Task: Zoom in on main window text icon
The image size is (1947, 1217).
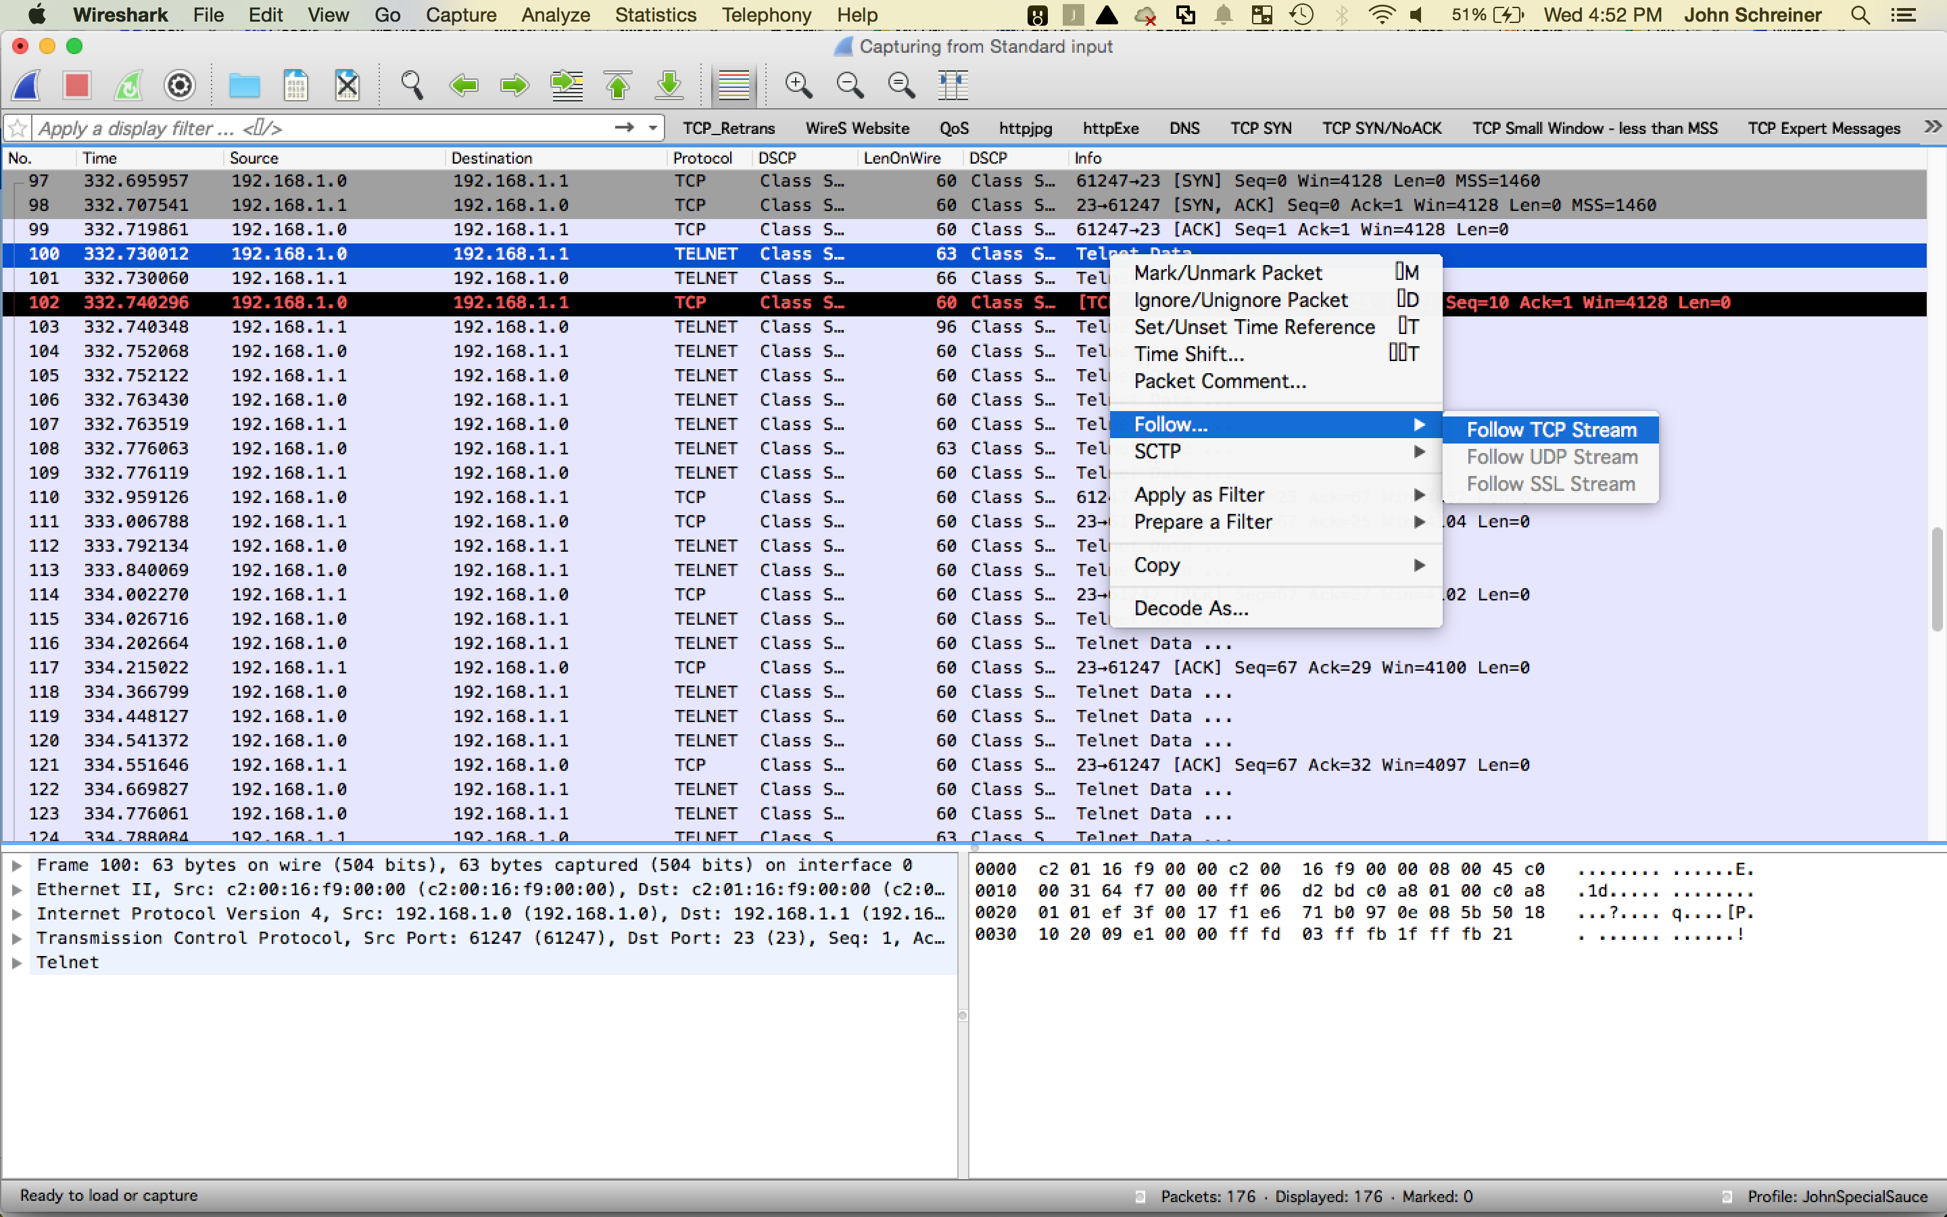Action: pos(798,85)
